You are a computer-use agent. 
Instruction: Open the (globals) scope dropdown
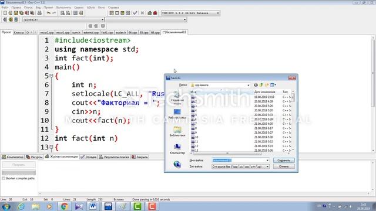coord(63,19)
